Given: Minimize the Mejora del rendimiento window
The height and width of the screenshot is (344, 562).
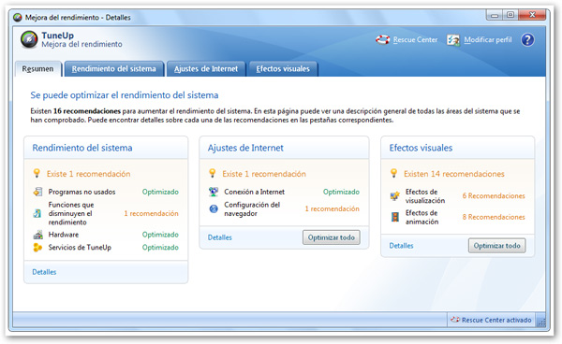Looking at the screenshot, I should pos(495,15).
